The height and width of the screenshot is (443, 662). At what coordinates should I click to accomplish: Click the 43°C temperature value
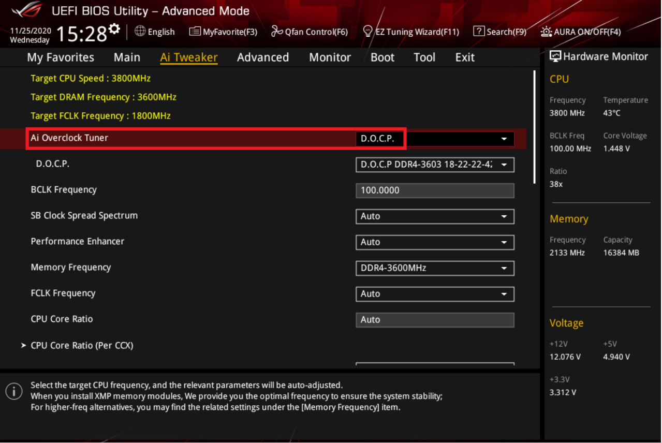tap(612, 113)
